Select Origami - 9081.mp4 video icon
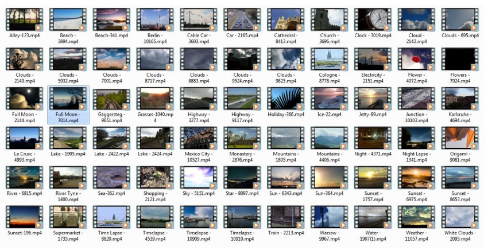Viewport: 488px width, 251px height. click(x=460, y=138)
